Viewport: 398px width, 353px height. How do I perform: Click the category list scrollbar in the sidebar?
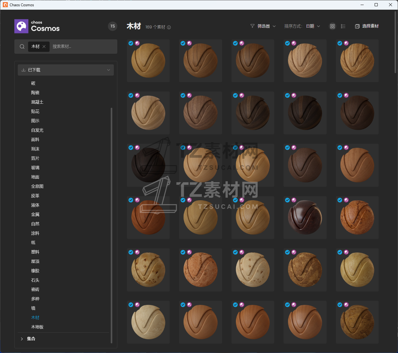pyautogui.click(x=111, y=225)
